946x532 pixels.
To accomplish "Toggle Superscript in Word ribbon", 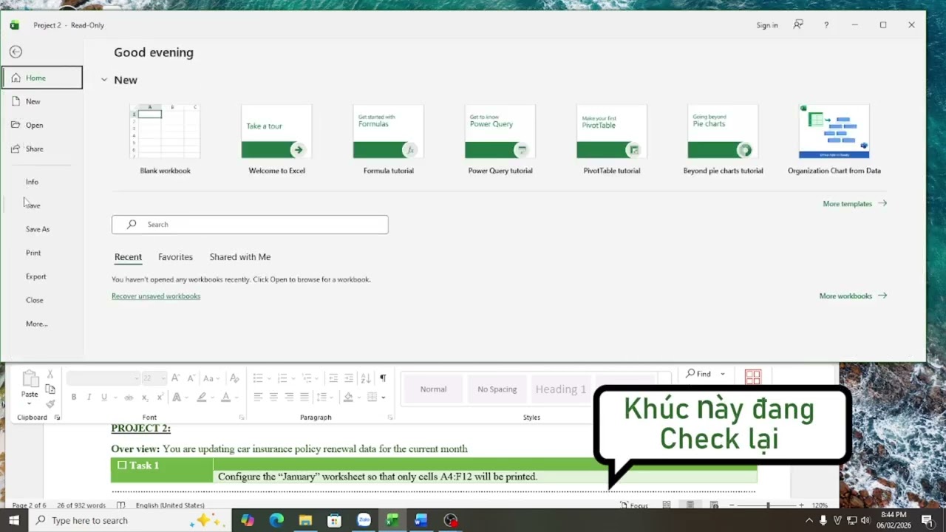I will pyautogui.click(x=160, y=398).
